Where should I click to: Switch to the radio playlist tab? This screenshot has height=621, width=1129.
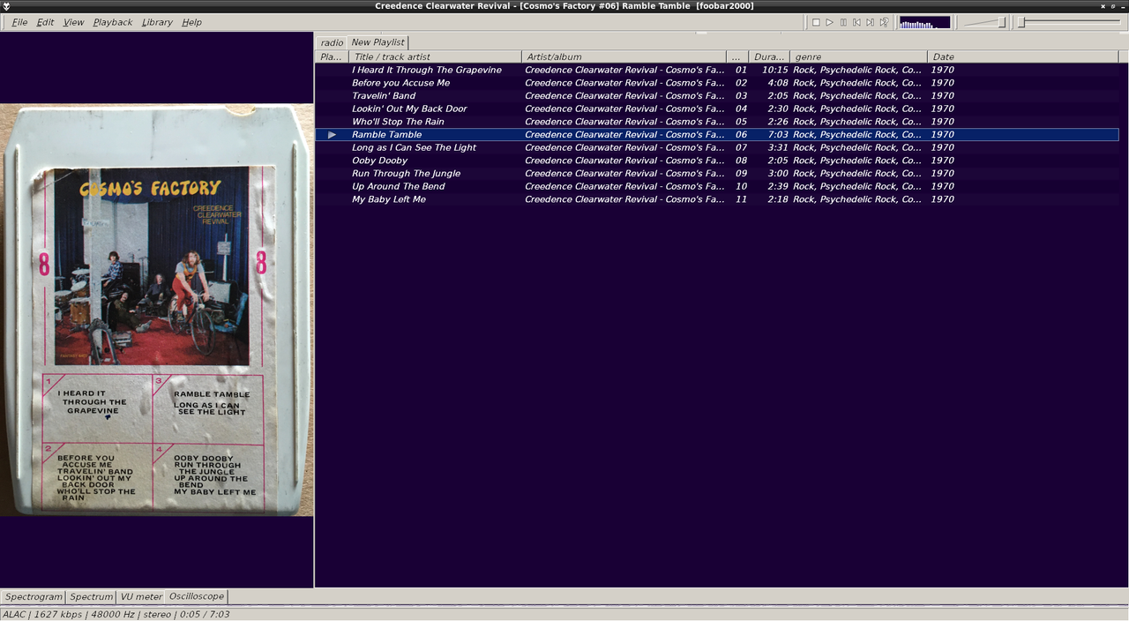point(332,42)
